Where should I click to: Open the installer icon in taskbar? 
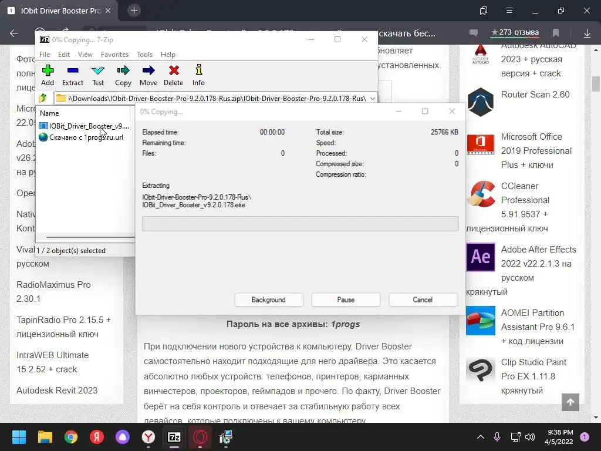226,437
